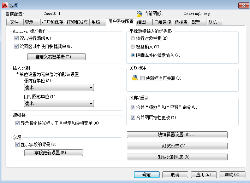Screen dimensions: 250x183
Task: Toggle 绘图区域中使用快捷菜单 checkbox
Action: coord(17,46)
